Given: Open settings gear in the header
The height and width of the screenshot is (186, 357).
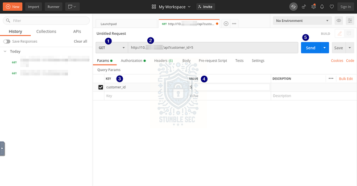Looking at the screenshot, I should (314, 7).
